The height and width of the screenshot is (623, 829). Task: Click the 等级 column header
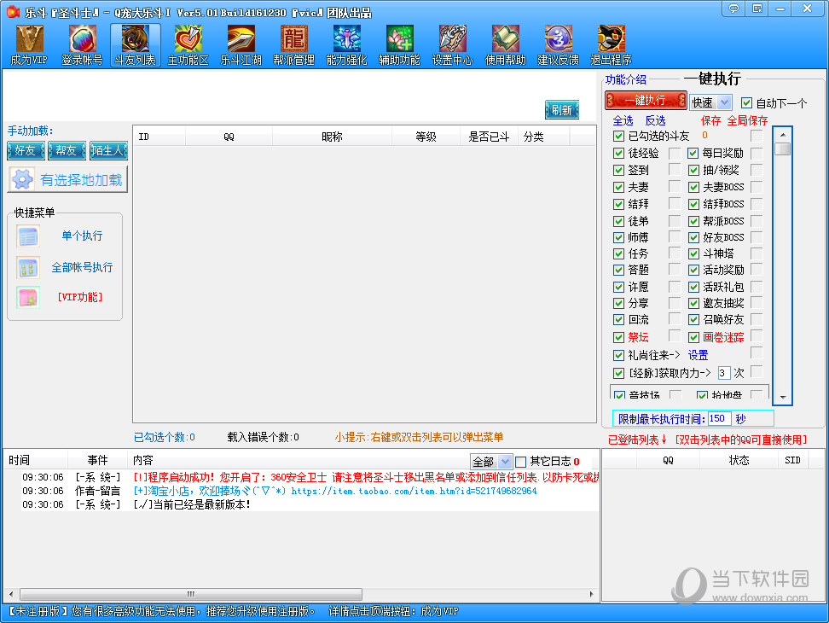(426, 137)
